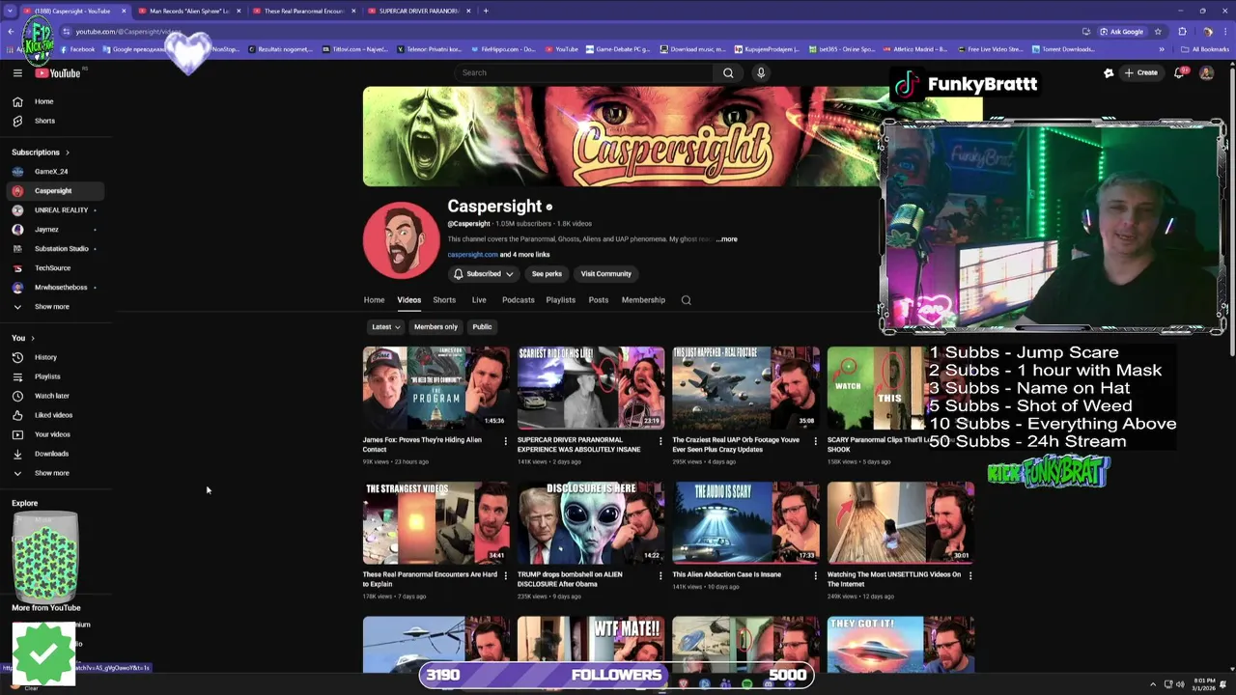Click the Create button

[1140, 72]
